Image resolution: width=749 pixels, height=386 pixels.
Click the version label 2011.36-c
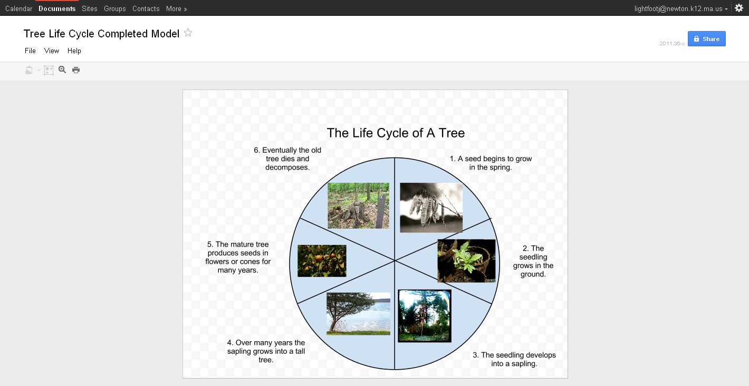[671, 44]
